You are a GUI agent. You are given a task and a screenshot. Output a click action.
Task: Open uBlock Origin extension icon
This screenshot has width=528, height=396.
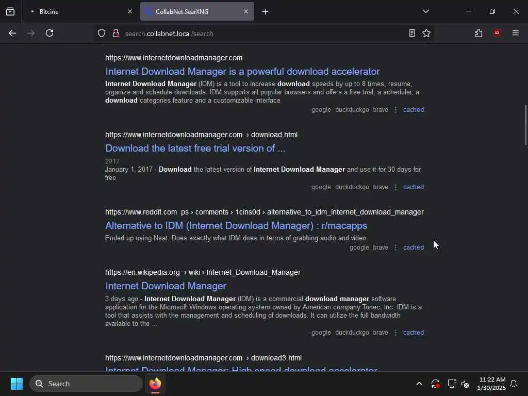(x=497, y=33)
